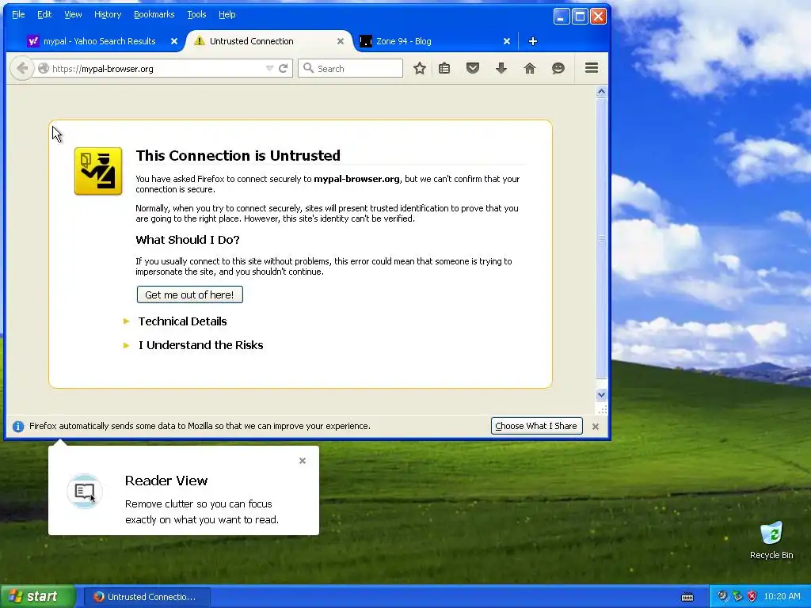Bookmark this page with the star icon

(420, 68)
